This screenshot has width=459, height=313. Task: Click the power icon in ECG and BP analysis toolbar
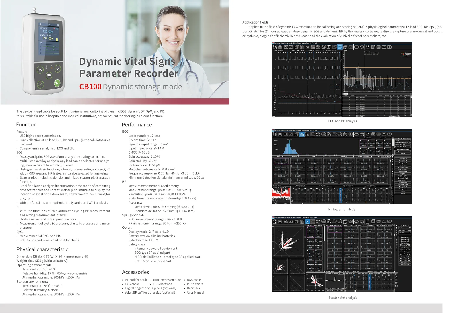pos(389,47)
